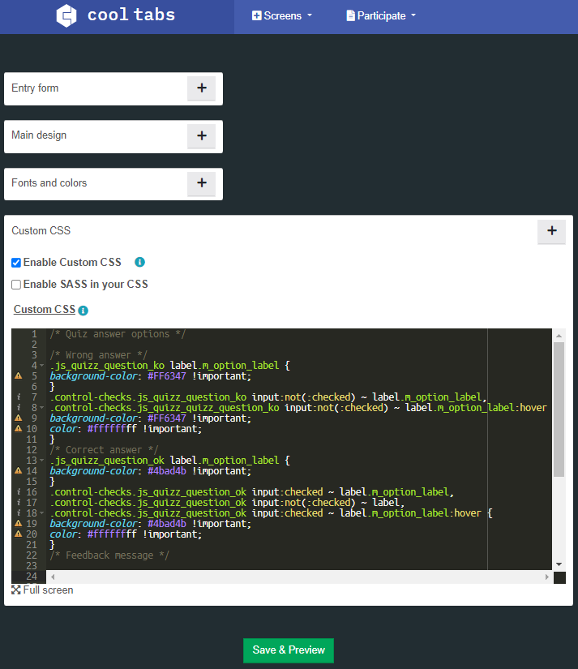Check Enable SASS in your CSS
The width and height of the screenshot is (578, 669).
16,285
